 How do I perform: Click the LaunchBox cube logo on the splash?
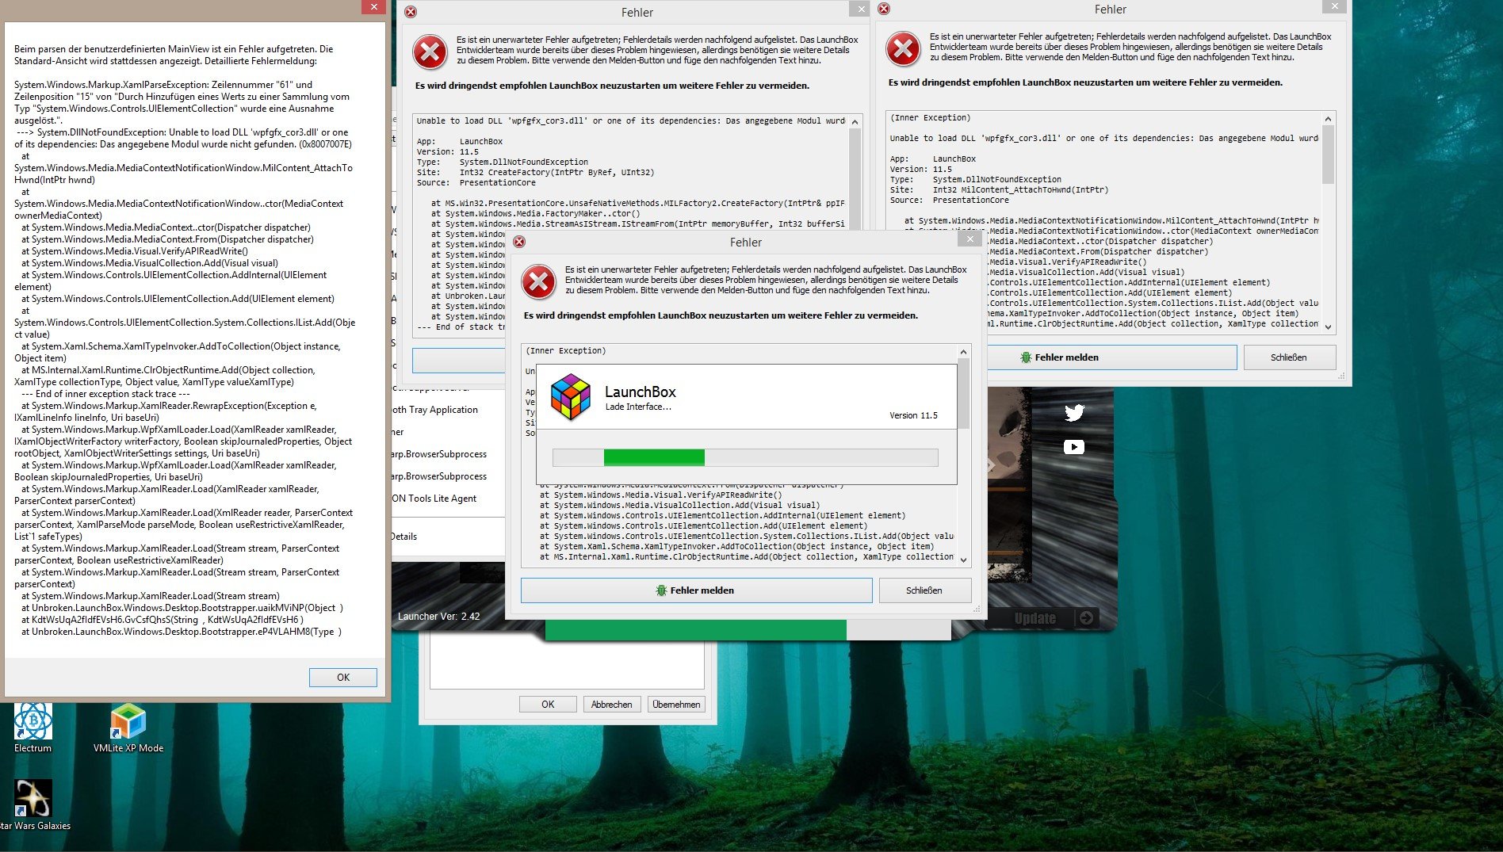click(x=571, y=396)
